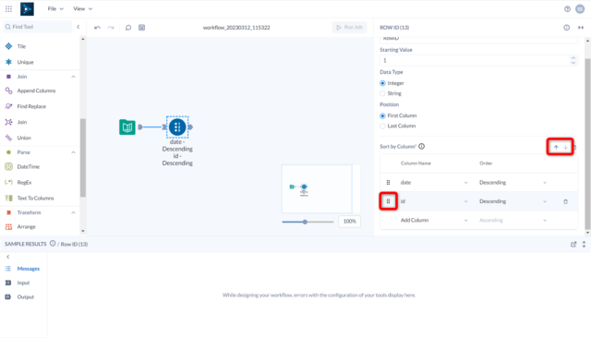
Task: Click the Find Tool search field
Action: click(37, 27)
